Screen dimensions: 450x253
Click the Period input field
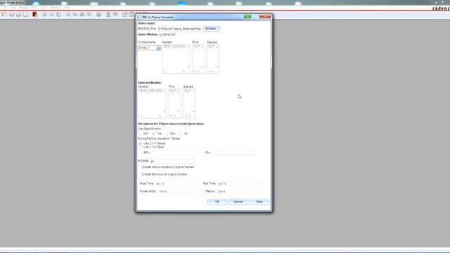pos(239,191)
